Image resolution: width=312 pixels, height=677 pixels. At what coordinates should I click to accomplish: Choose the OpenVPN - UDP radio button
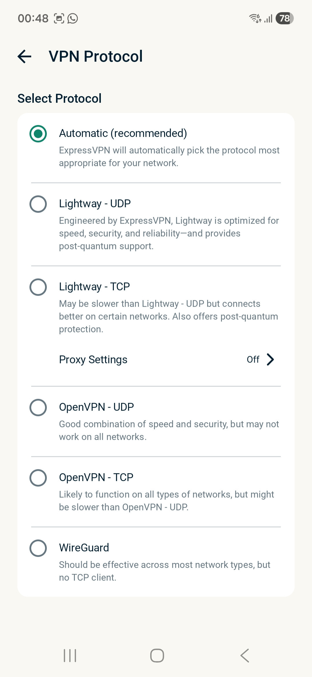38,407
